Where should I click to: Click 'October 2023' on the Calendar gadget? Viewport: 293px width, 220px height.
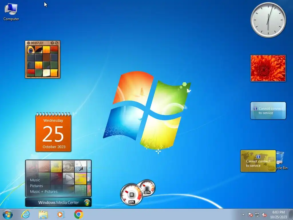(x=54, y=147)
